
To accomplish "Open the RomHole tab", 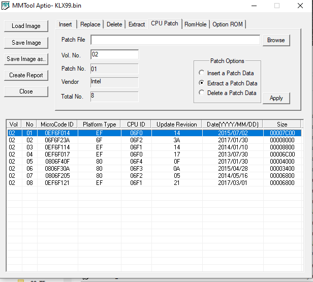I will coord(196,24).
